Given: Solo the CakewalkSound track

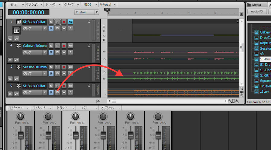Looking at the screenshot, I should [57, 46].
